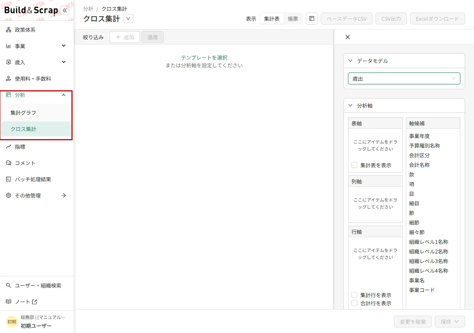Click the external link icon beside ノート
This screenshot has height=333, width=474.
tap(34, 302)
